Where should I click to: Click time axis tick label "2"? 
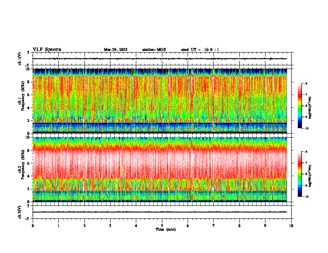click(x=84, y=226)
